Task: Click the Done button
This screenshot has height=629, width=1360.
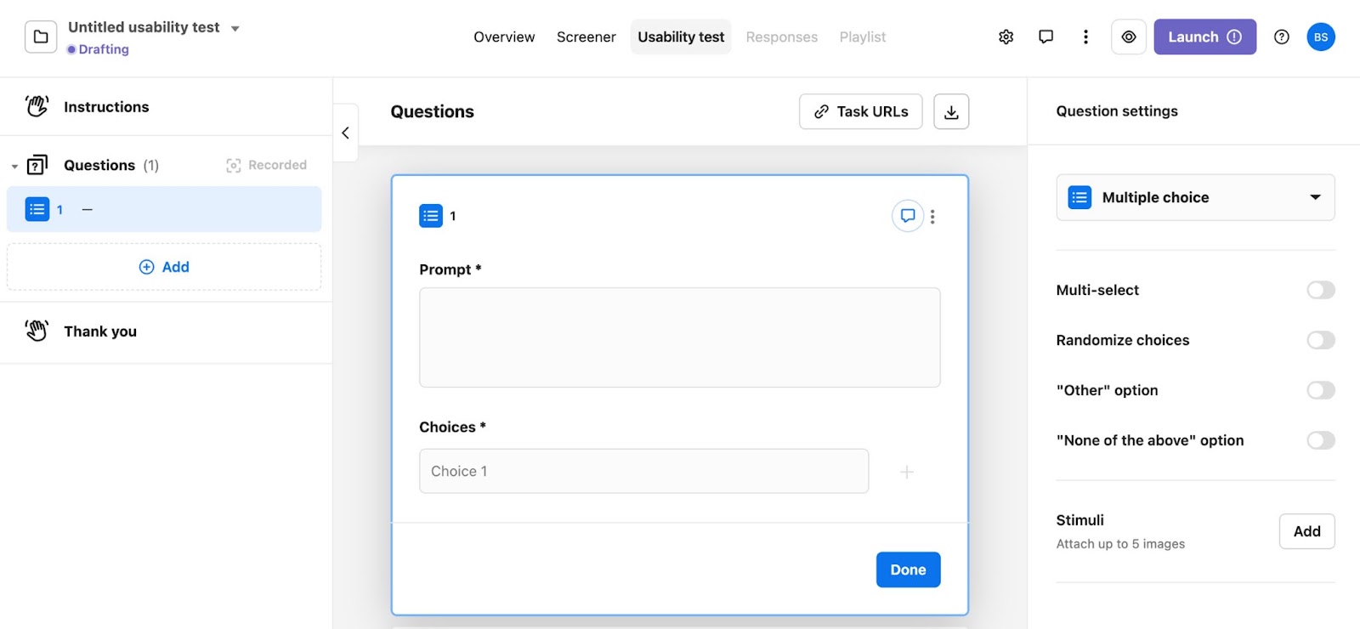Action: click(908, 569)
